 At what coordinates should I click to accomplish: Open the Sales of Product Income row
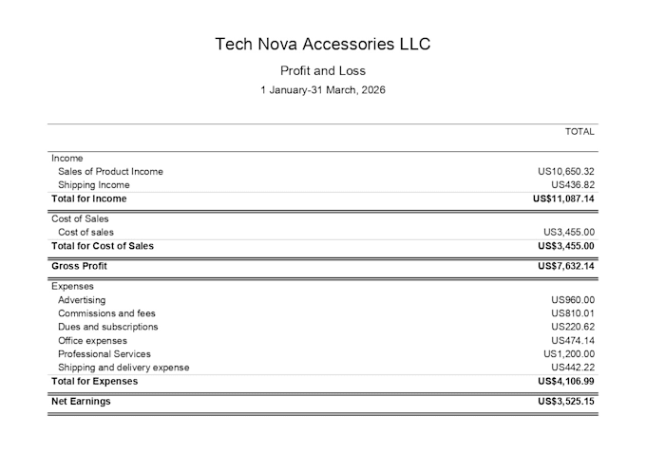click(x=323, y=171)
